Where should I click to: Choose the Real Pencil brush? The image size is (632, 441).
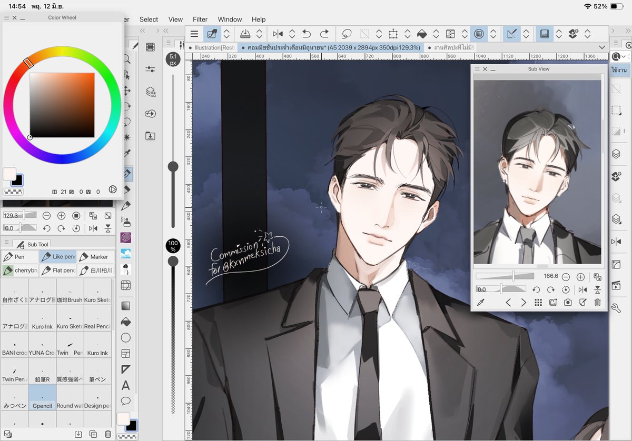click(97, 319)
